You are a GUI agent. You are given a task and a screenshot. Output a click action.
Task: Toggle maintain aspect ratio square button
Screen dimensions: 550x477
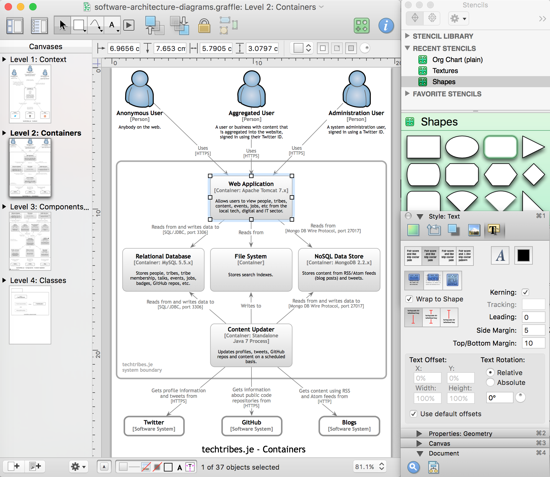(x=323, y=48)
